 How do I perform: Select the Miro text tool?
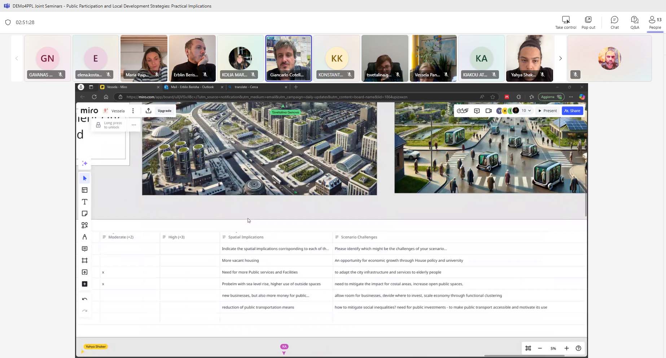pyautogui.click(x=85, y=202)
